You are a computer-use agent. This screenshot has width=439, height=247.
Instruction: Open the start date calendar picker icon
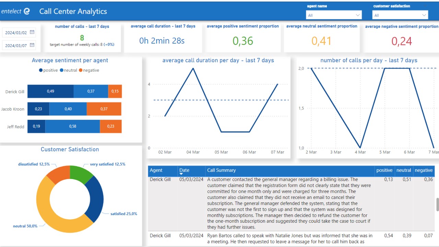point(32,32)
